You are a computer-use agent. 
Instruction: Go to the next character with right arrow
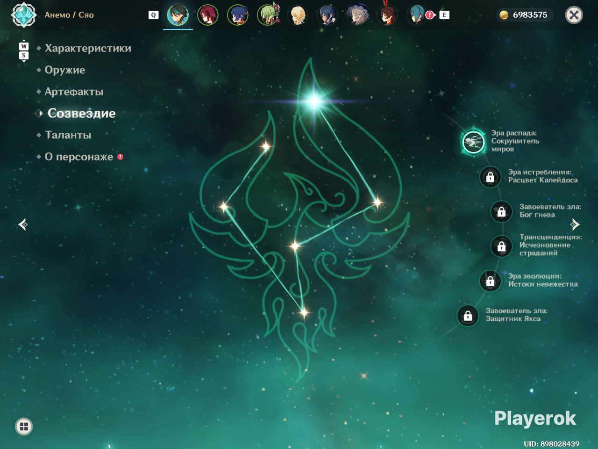pyautogui.click(x=575, y=225)
